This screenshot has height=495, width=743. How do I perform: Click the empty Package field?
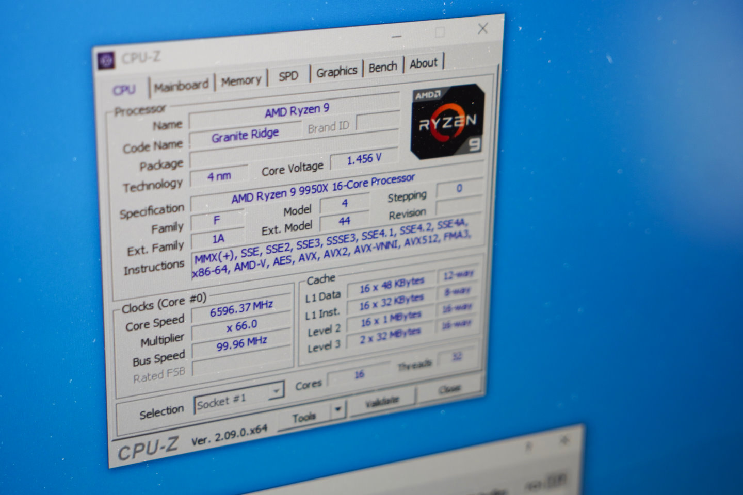coord(294,148)
